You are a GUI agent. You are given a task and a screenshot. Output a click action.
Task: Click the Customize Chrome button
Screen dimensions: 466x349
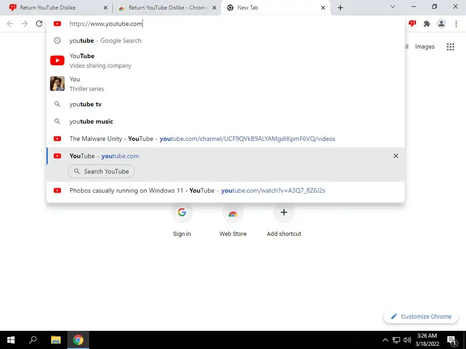421,316
